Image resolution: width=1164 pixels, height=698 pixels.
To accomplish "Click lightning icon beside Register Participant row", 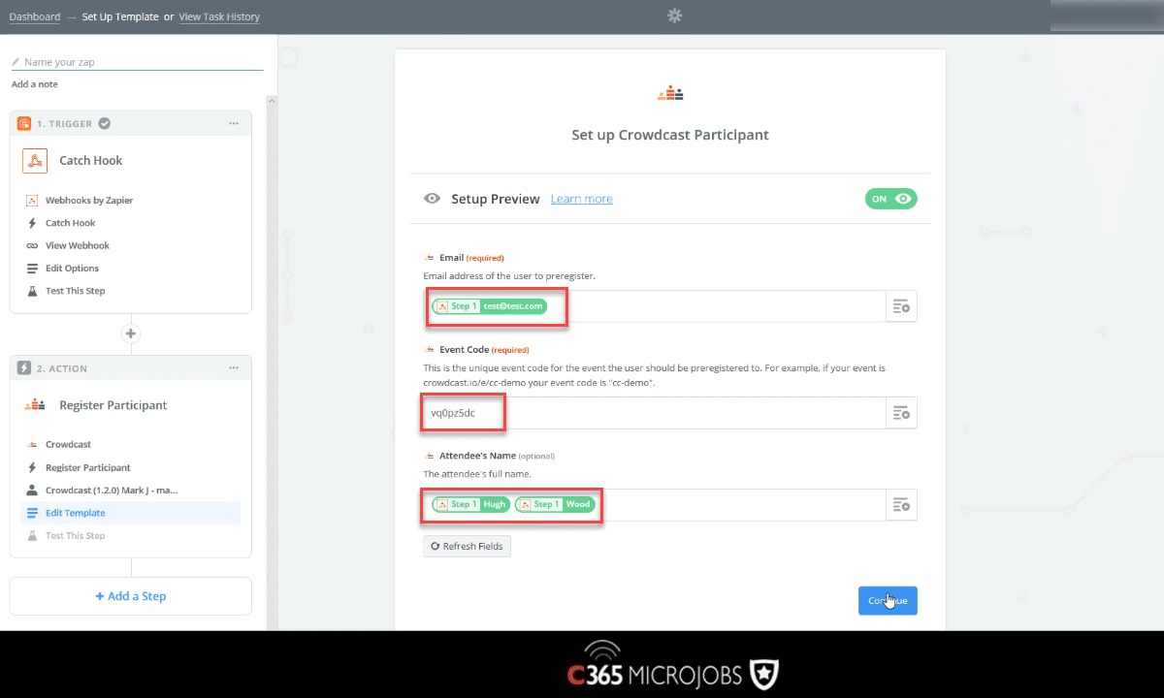I will coord(32,467).
